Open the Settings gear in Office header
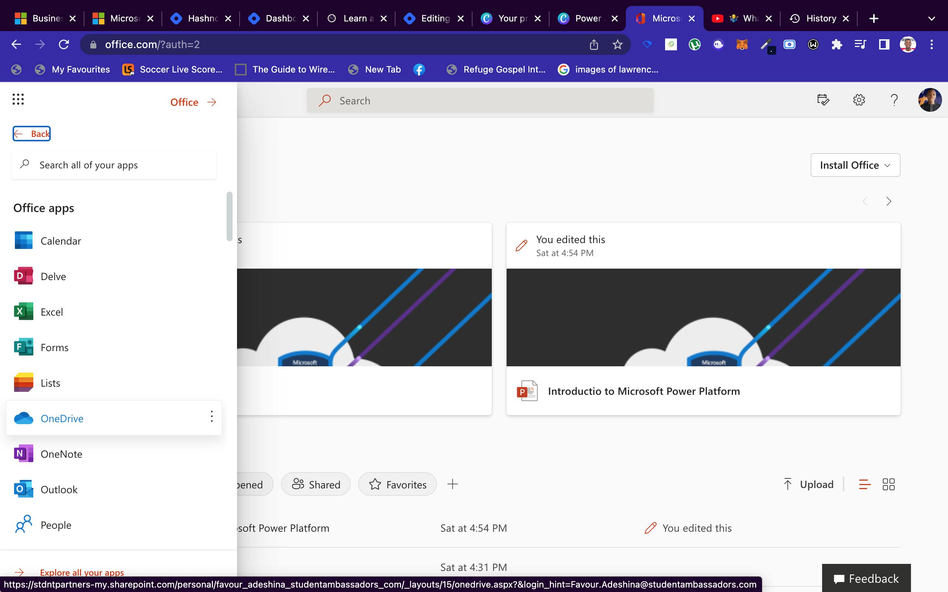Viewport: 948px width, 592px height. (x=859, y=100)
